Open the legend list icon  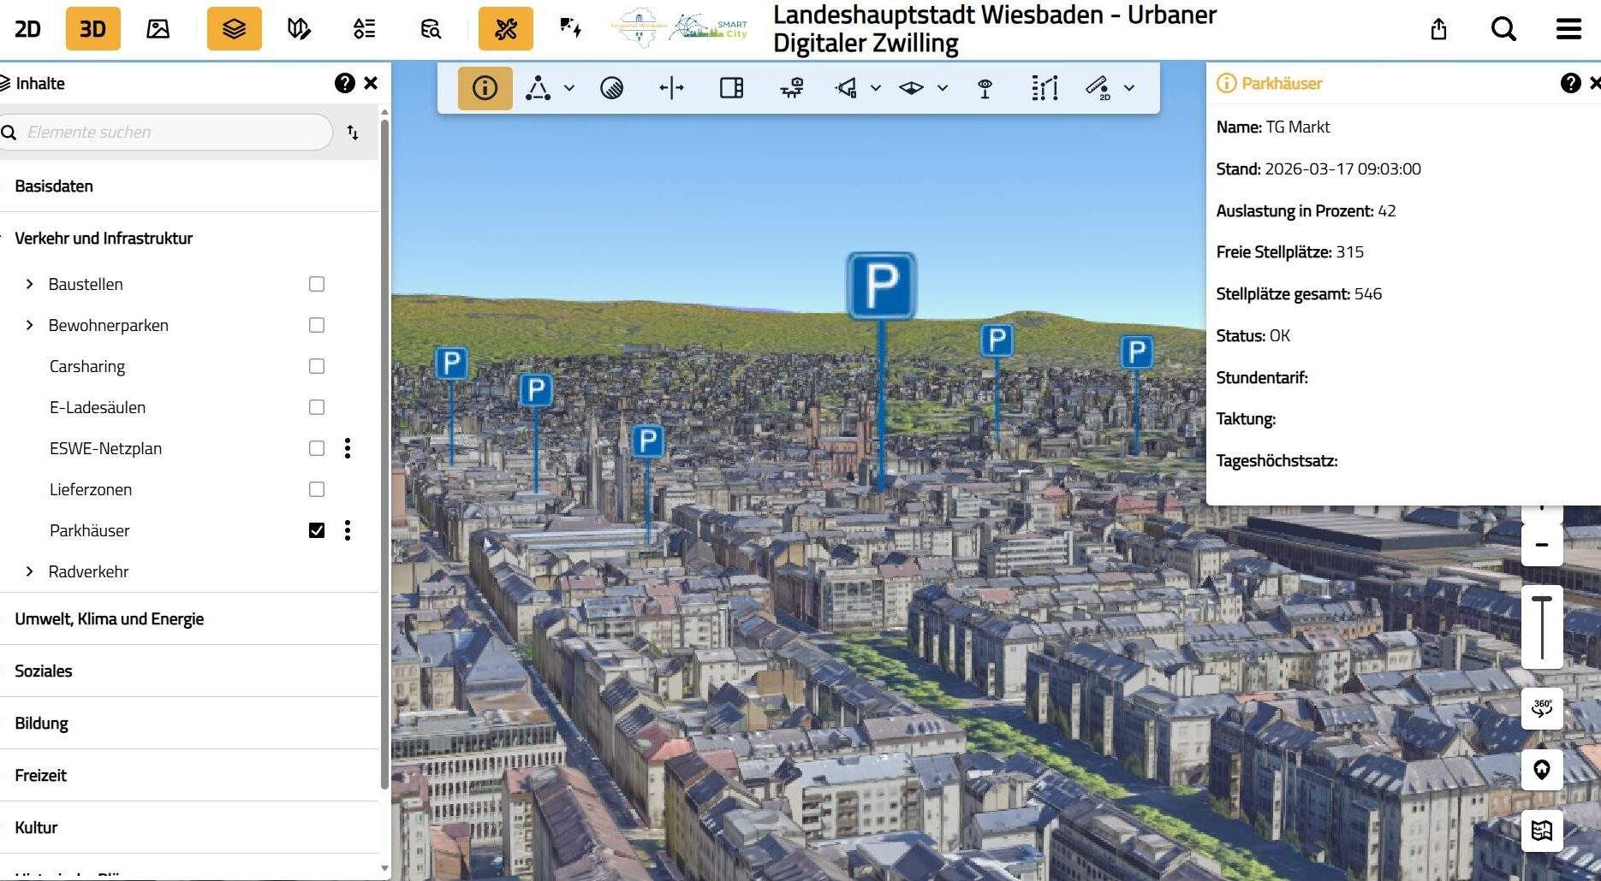[363, 28]
